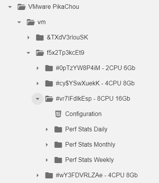Click the Perf Stats Daily folder icon
Viewport: 159px width, 183px height.
[58, 129]
